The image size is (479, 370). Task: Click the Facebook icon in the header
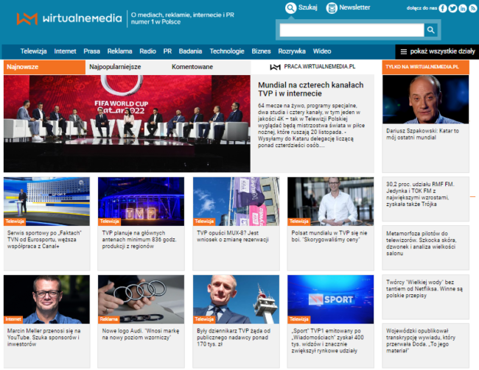[x=442, y=8]
